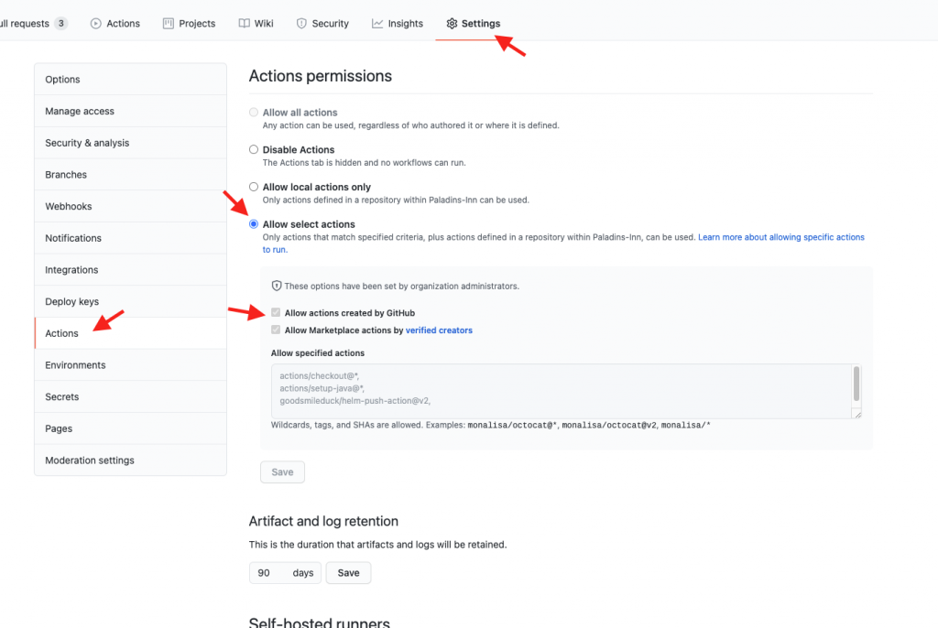Click the resize handle of actions textarea
The width and height of the screenshot is (938, 628).
click(857, 414)
